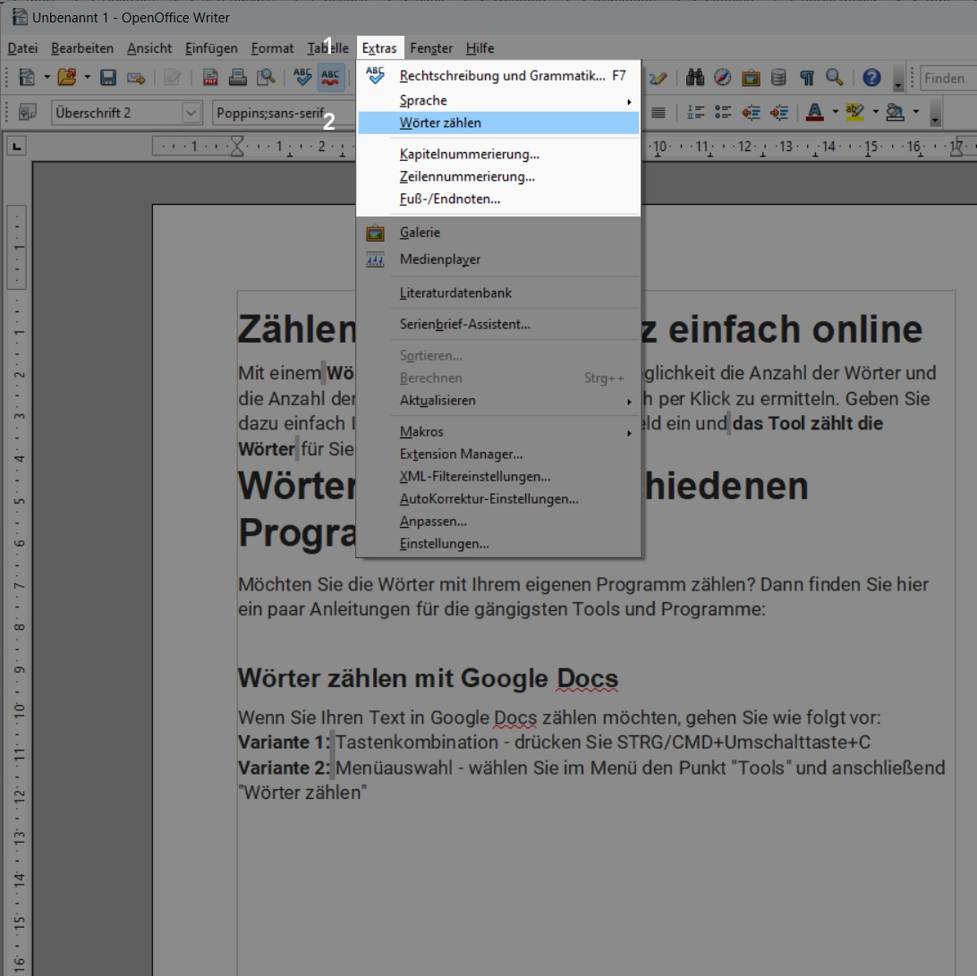Open the Navigator

click(722, 78)
